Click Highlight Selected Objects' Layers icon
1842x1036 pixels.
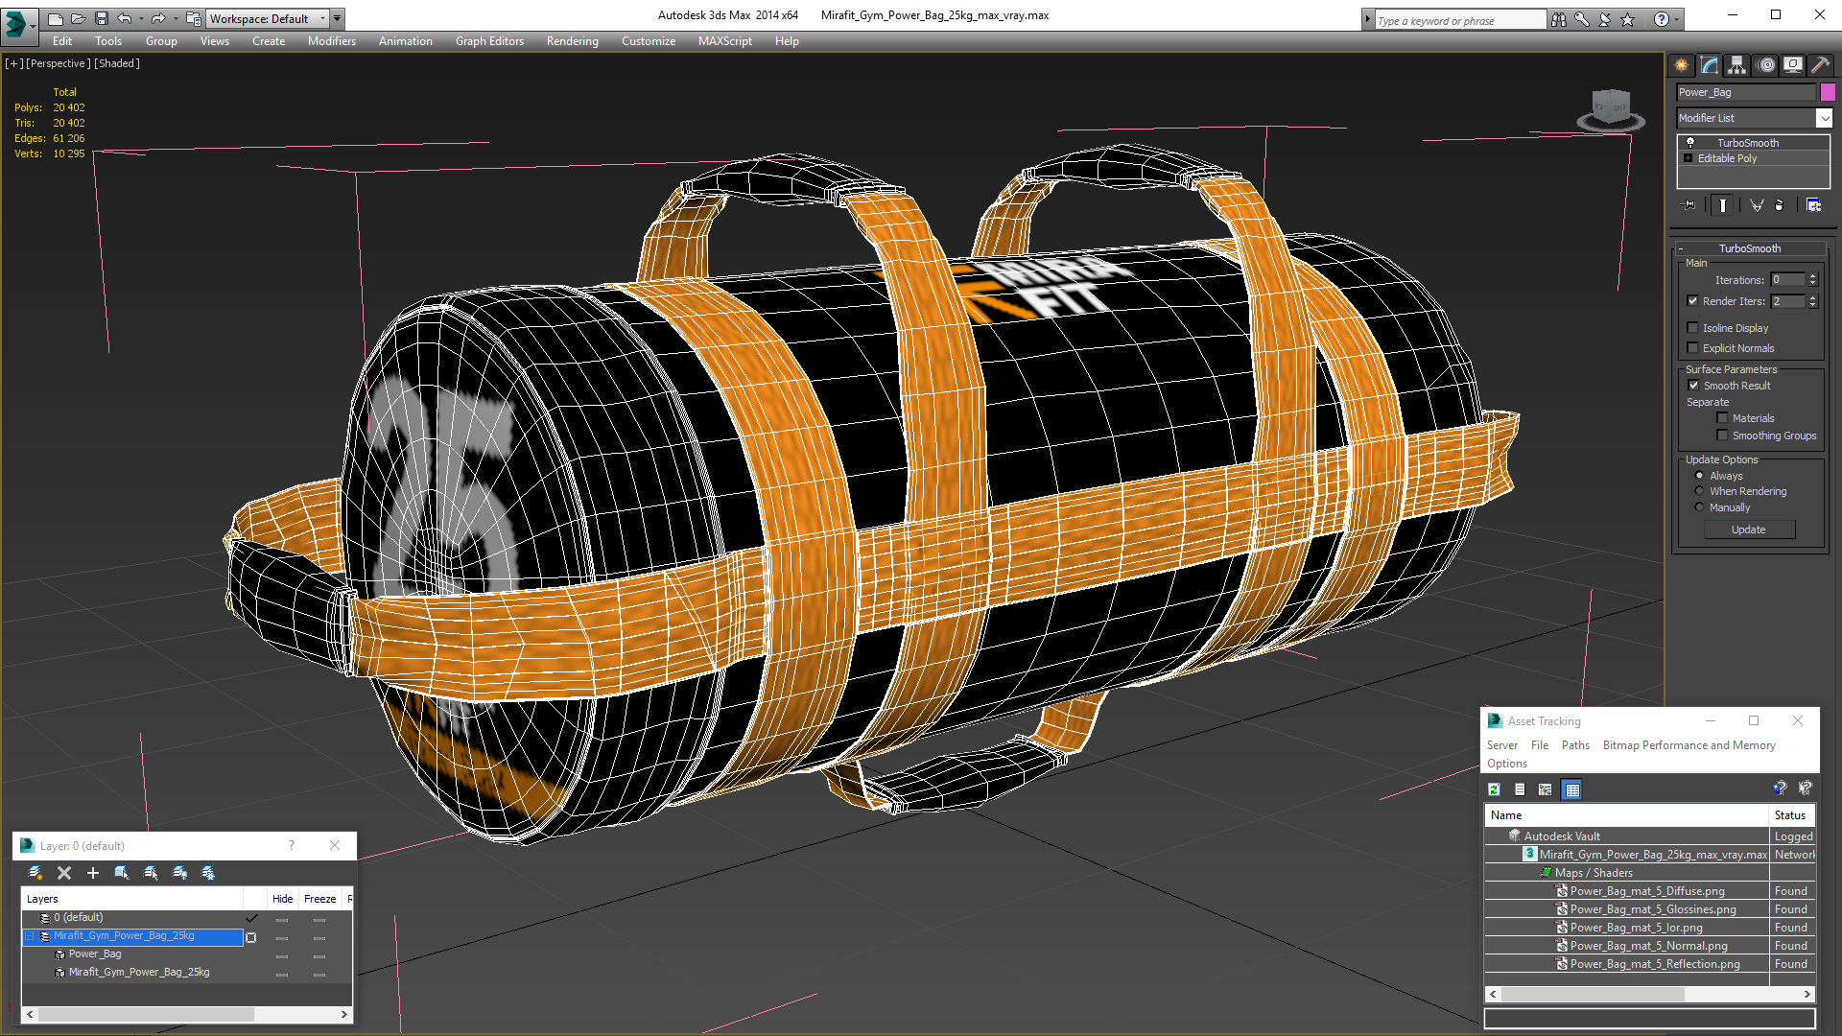tap(151, 873)
